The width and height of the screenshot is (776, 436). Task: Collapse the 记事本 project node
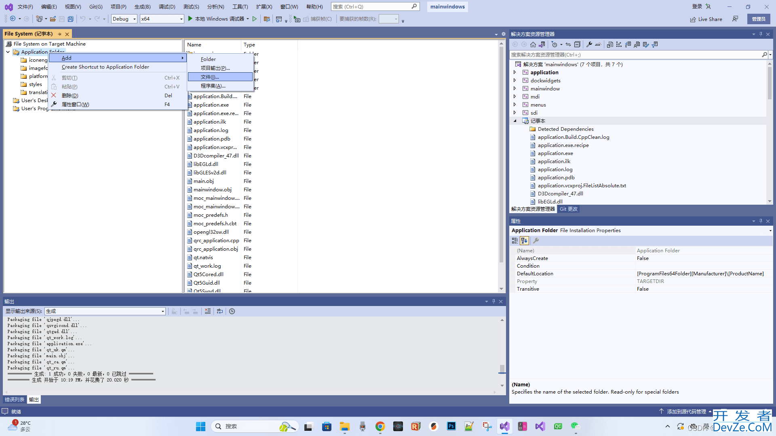[x=515, y=121]
